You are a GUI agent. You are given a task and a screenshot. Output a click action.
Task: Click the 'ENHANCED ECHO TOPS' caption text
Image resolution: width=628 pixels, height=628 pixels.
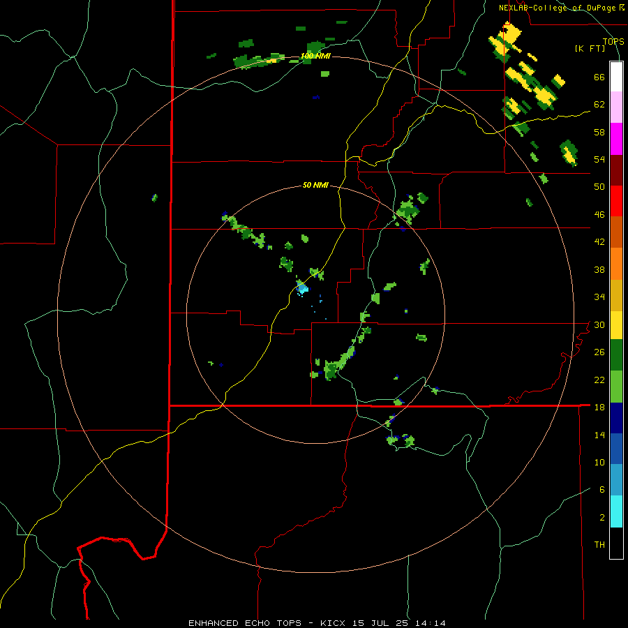pos(245,623)
